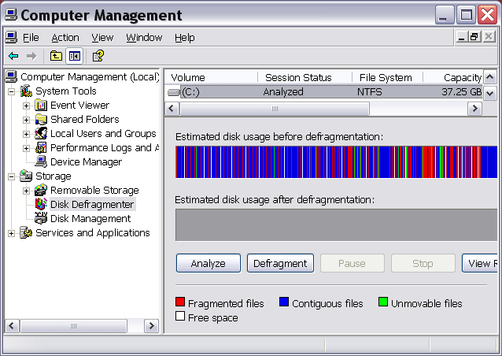The height and width of the screenshot is (356, 502).
Task: Open the Action menu
Action: (65, 38)
